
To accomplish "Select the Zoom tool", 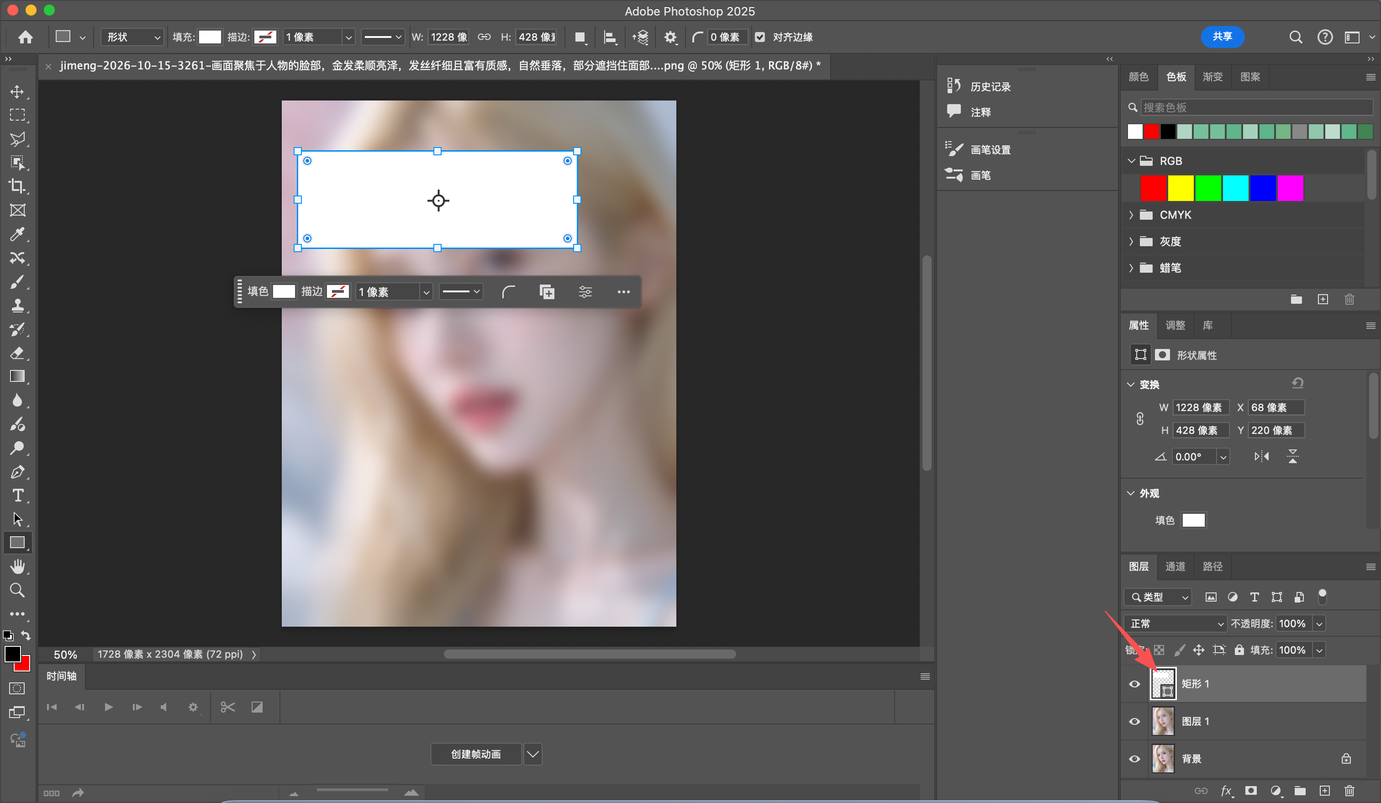I will 17,590.
